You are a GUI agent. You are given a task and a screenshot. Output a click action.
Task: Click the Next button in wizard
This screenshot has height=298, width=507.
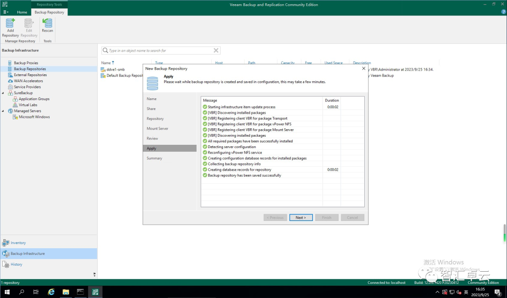tap(301, 217)
